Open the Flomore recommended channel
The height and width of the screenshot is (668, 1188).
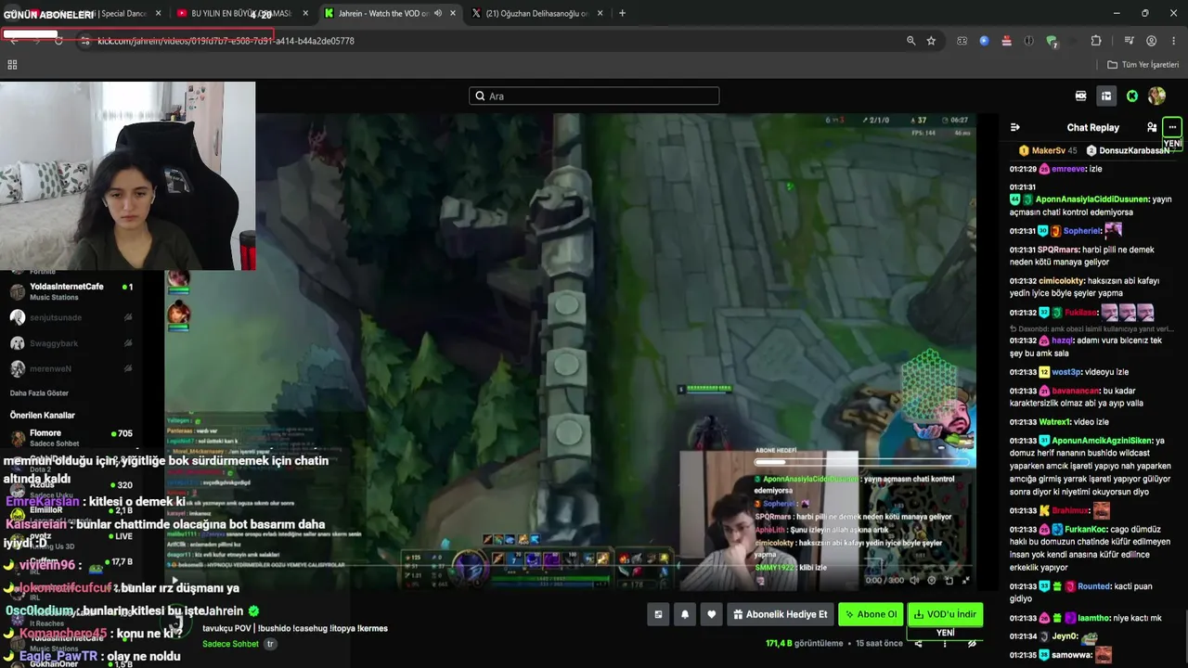click(x=71, y=438)
